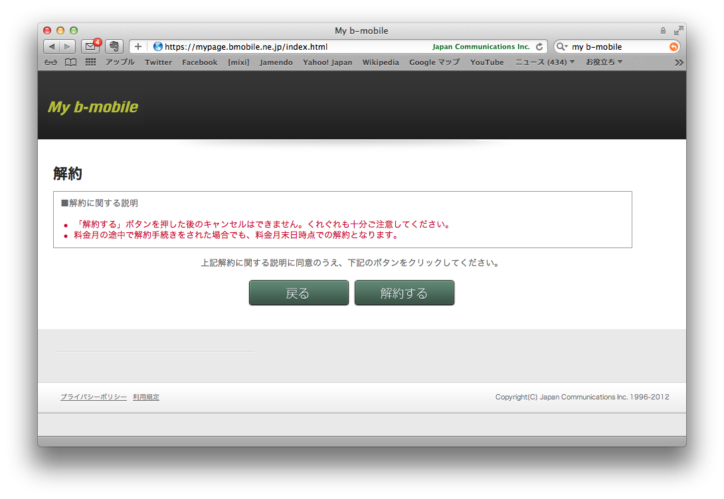Open the プライバシーポリシー link

(x=93, y=397)
